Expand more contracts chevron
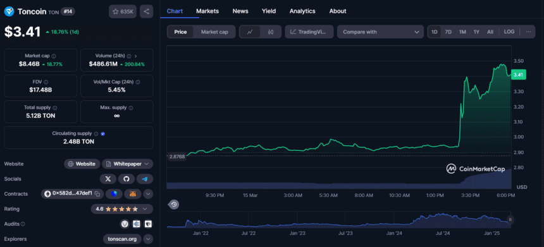Image resolution: width=544 pixels, height=247 pixels. pos(148,194)
